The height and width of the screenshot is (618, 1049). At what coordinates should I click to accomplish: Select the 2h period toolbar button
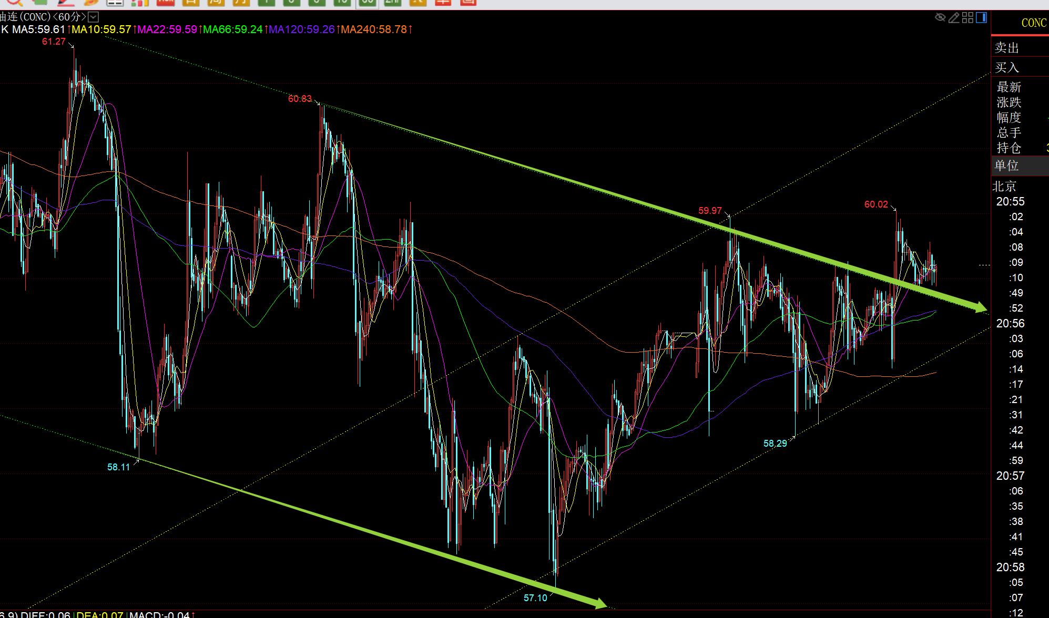[x=392, y=2]
